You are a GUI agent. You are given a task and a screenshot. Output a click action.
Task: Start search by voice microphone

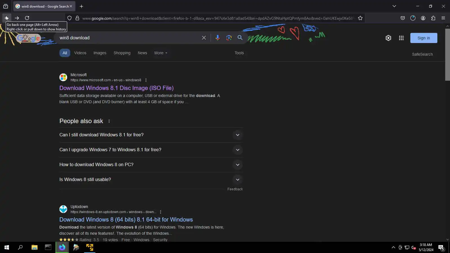point(217,38)
